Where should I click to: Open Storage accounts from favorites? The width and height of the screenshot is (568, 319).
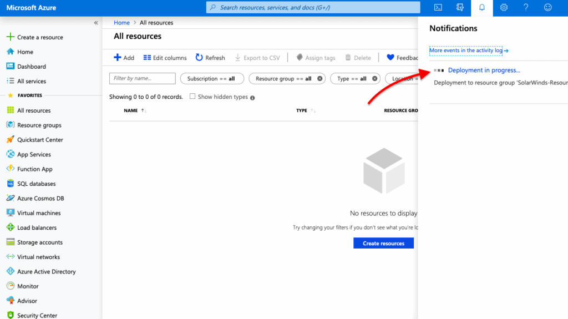point(40,242)
